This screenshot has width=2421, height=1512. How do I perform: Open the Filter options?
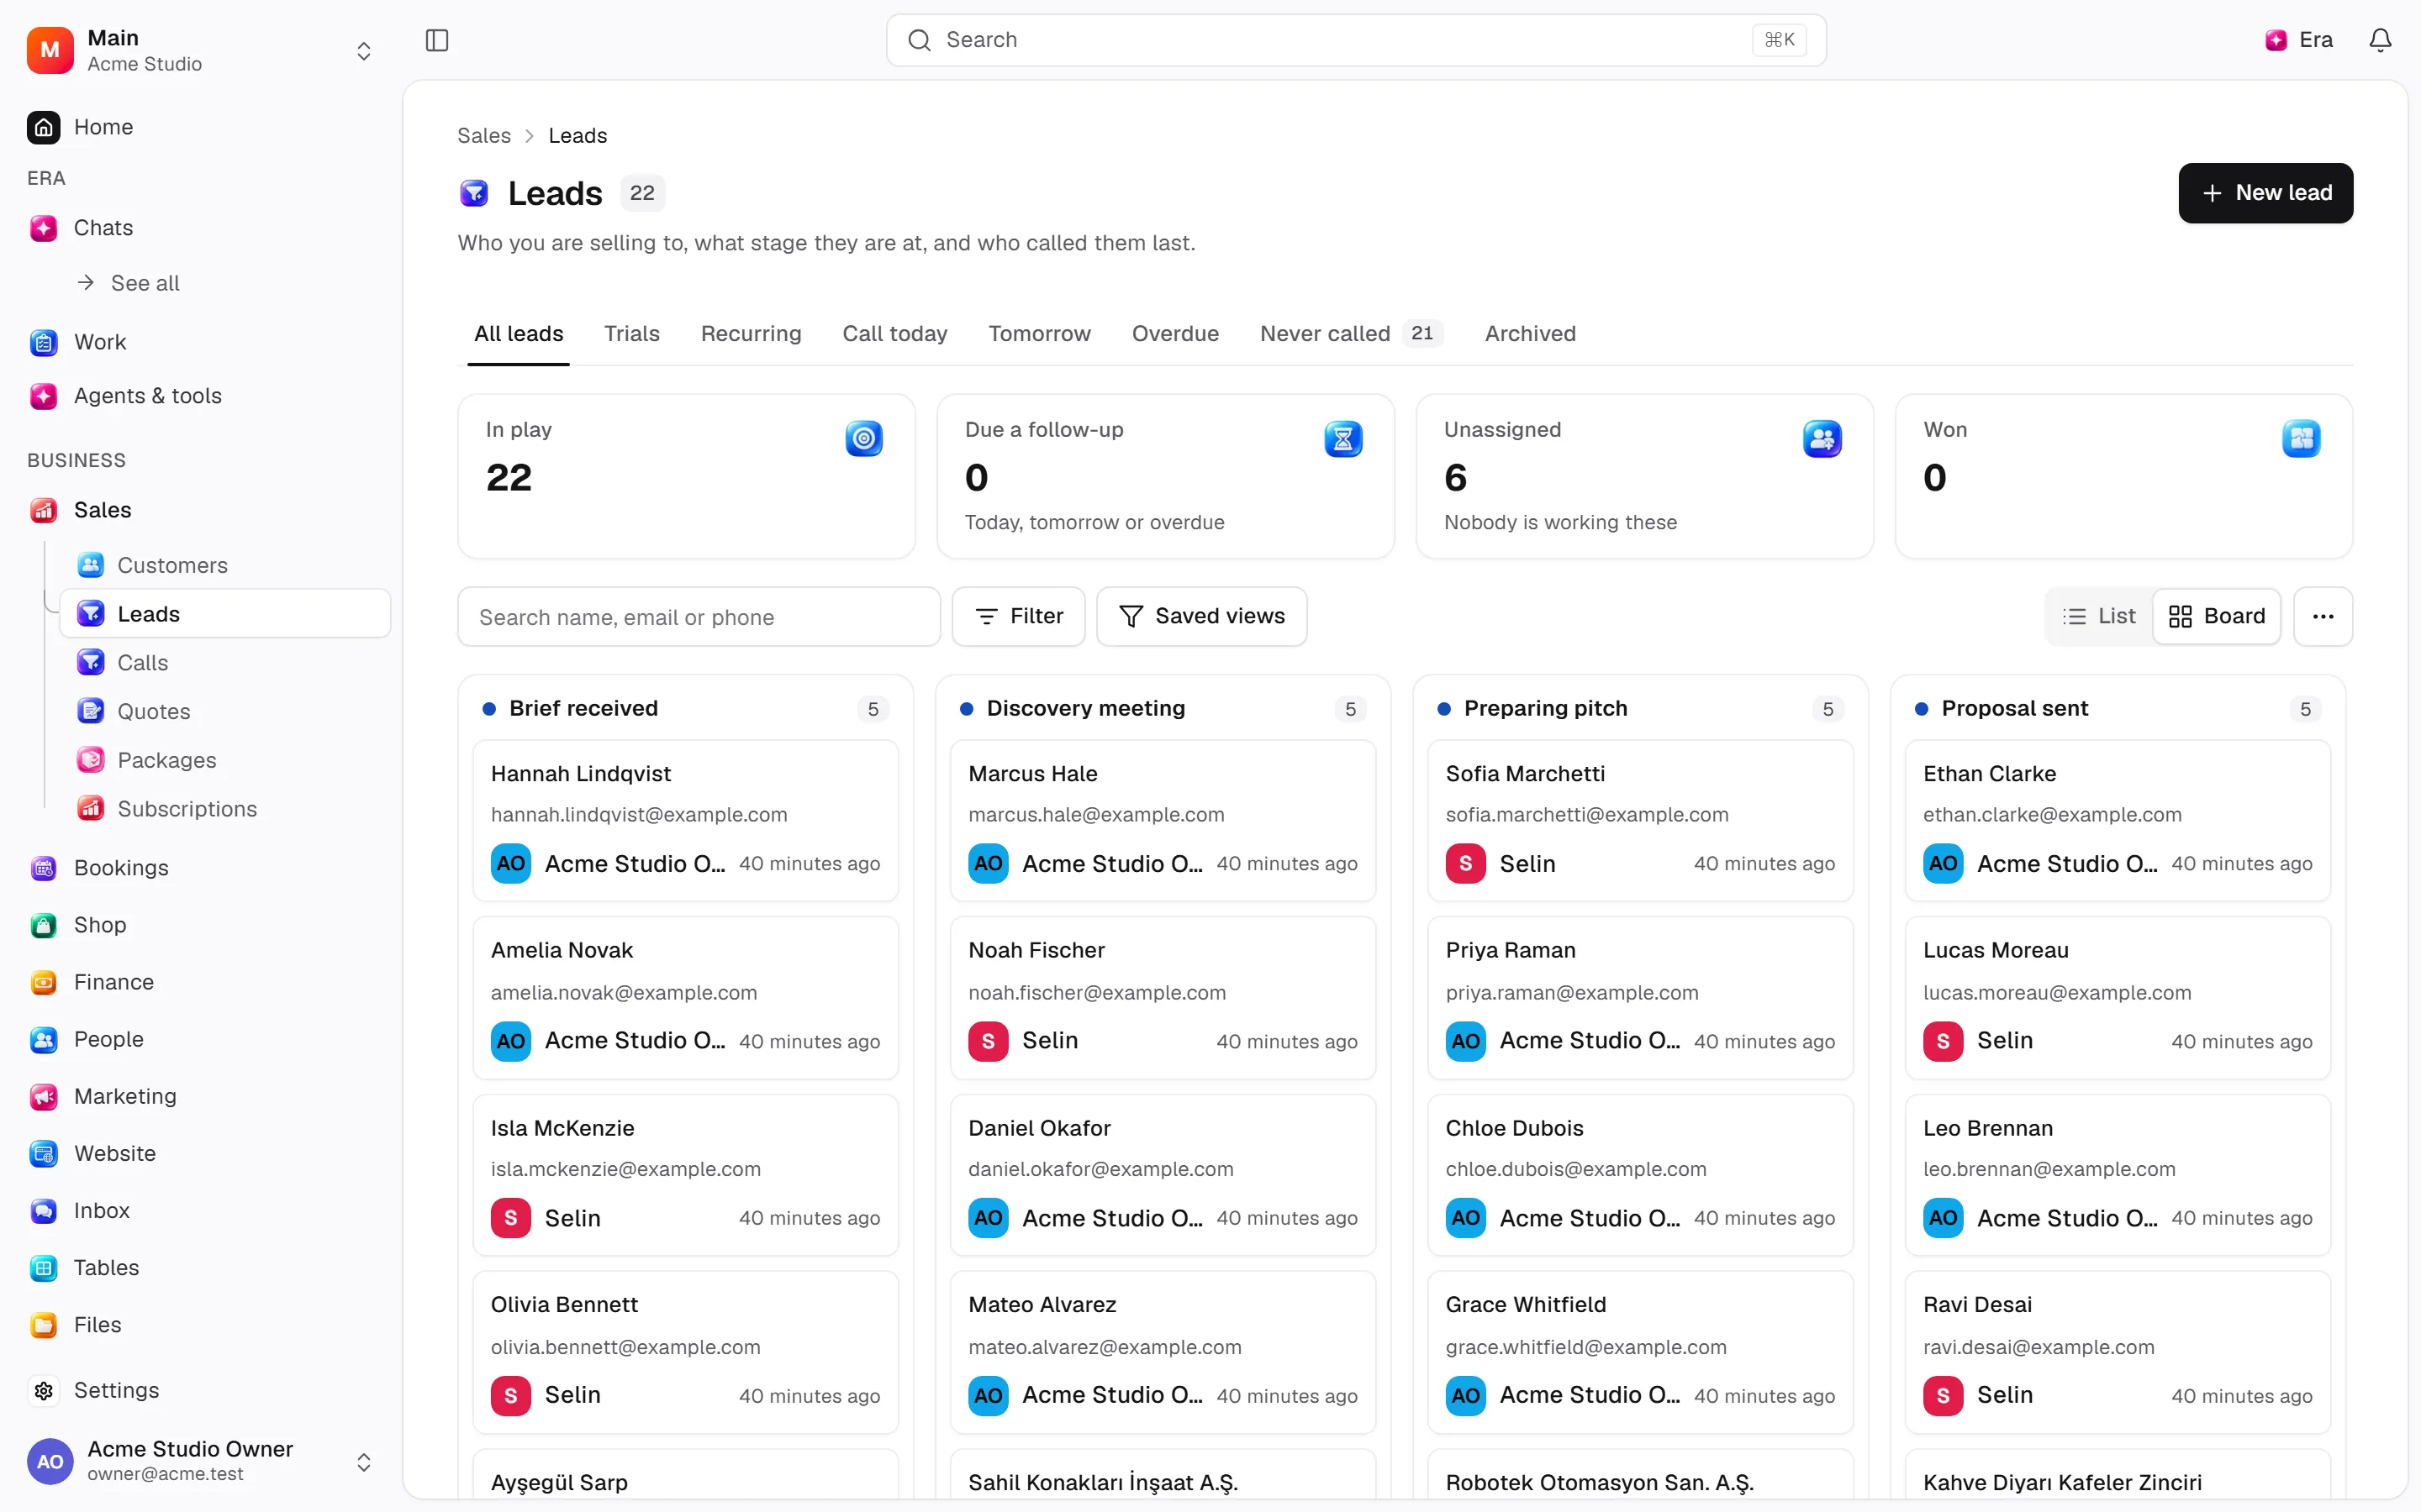[1019, 616]
